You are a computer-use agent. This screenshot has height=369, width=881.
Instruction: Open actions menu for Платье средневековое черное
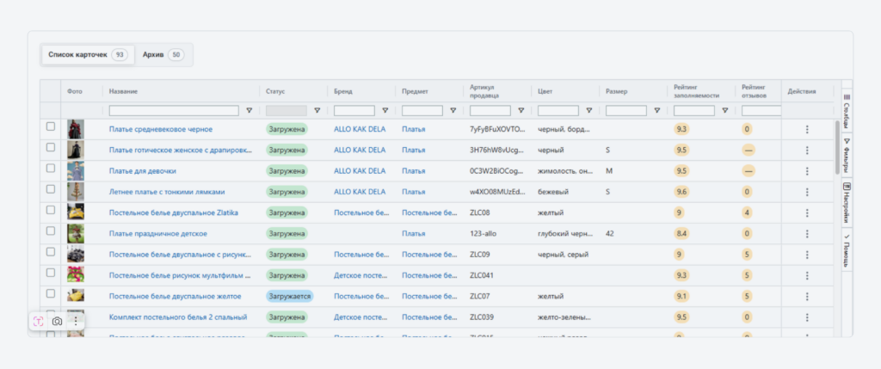(806, 129)
